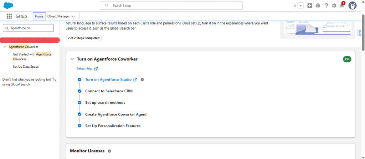
Task: Click the Salesforce cloud logo
Action: click(x=9, y=5)
